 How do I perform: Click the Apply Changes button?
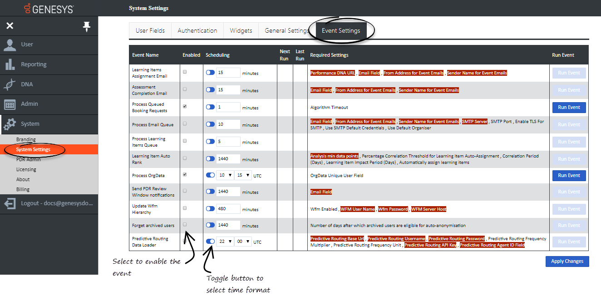click(x=567, y=262)
